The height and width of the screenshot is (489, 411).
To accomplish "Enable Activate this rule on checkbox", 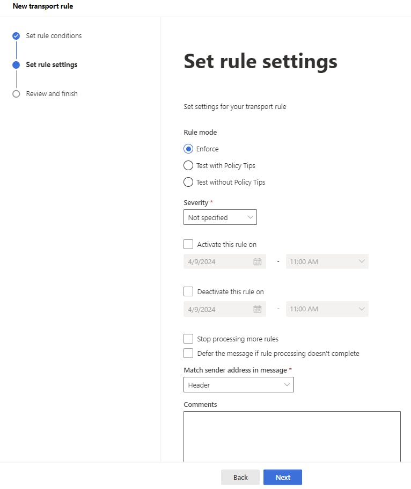I will (x=188, y=244).
